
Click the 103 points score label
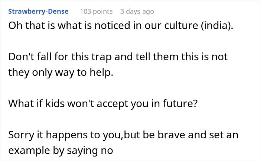tap(96, 12)
